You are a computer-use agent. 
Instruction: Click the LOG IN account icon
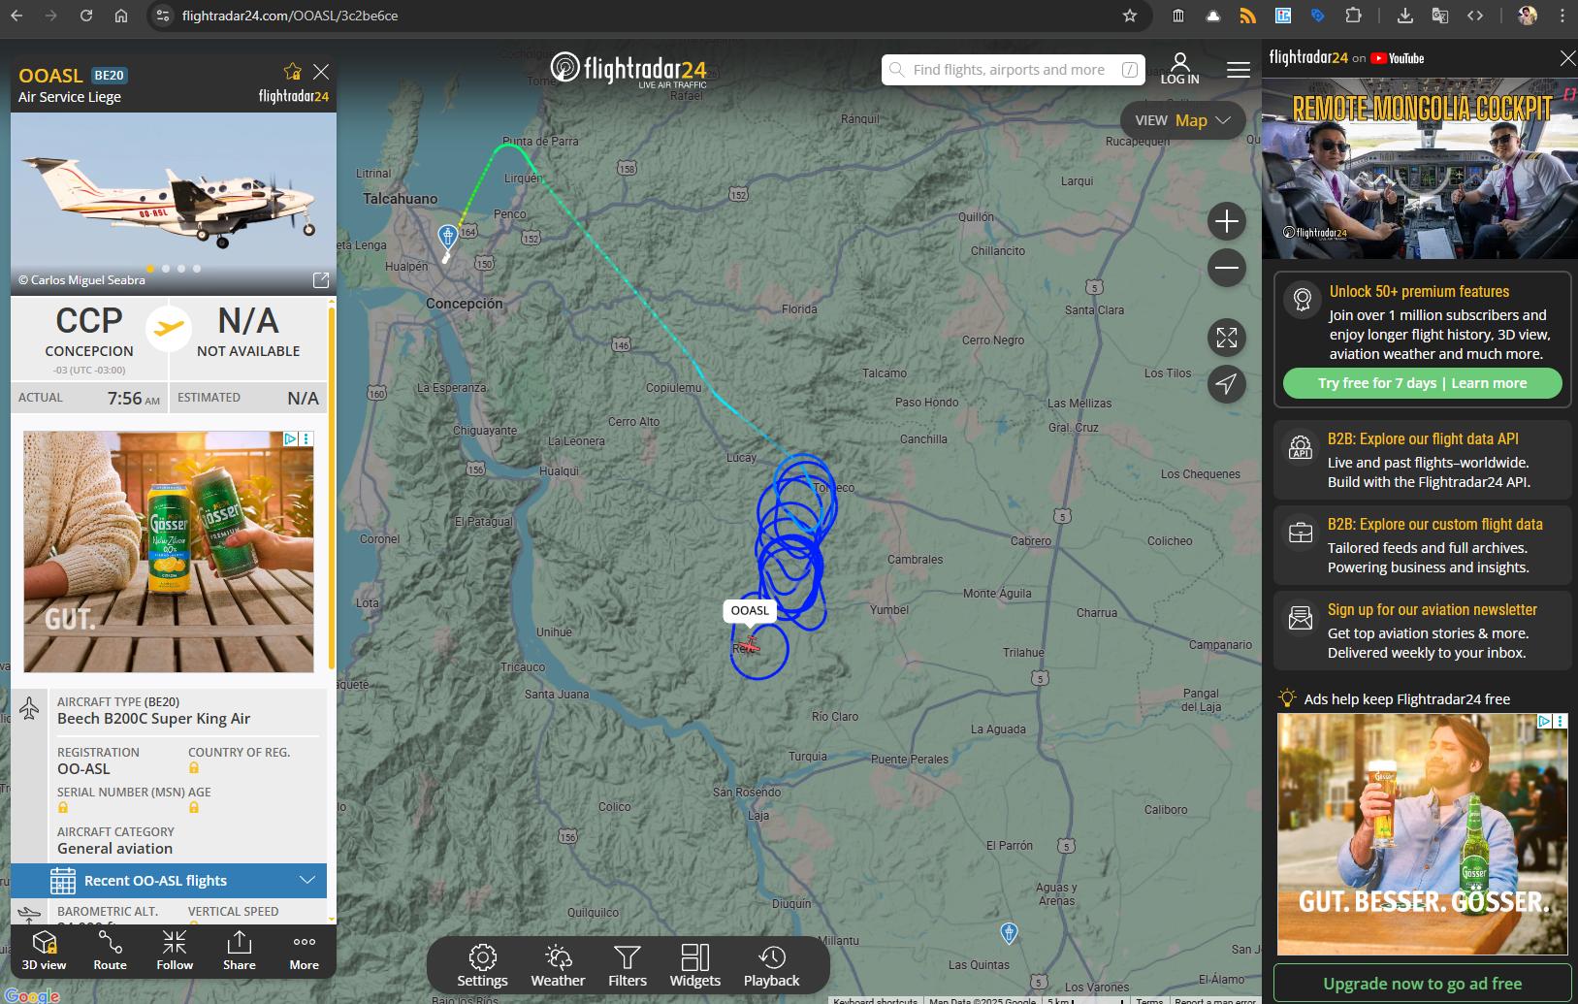pos(1180,69)
